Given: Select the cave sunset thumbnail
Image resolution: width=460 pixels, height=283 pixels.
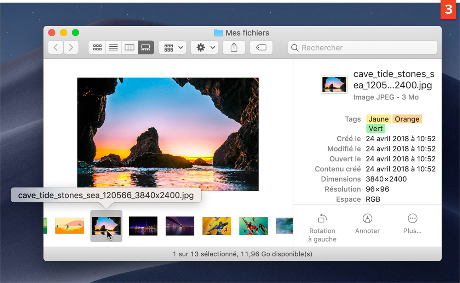Looking at the screenshot, I should tap(106, 226).
